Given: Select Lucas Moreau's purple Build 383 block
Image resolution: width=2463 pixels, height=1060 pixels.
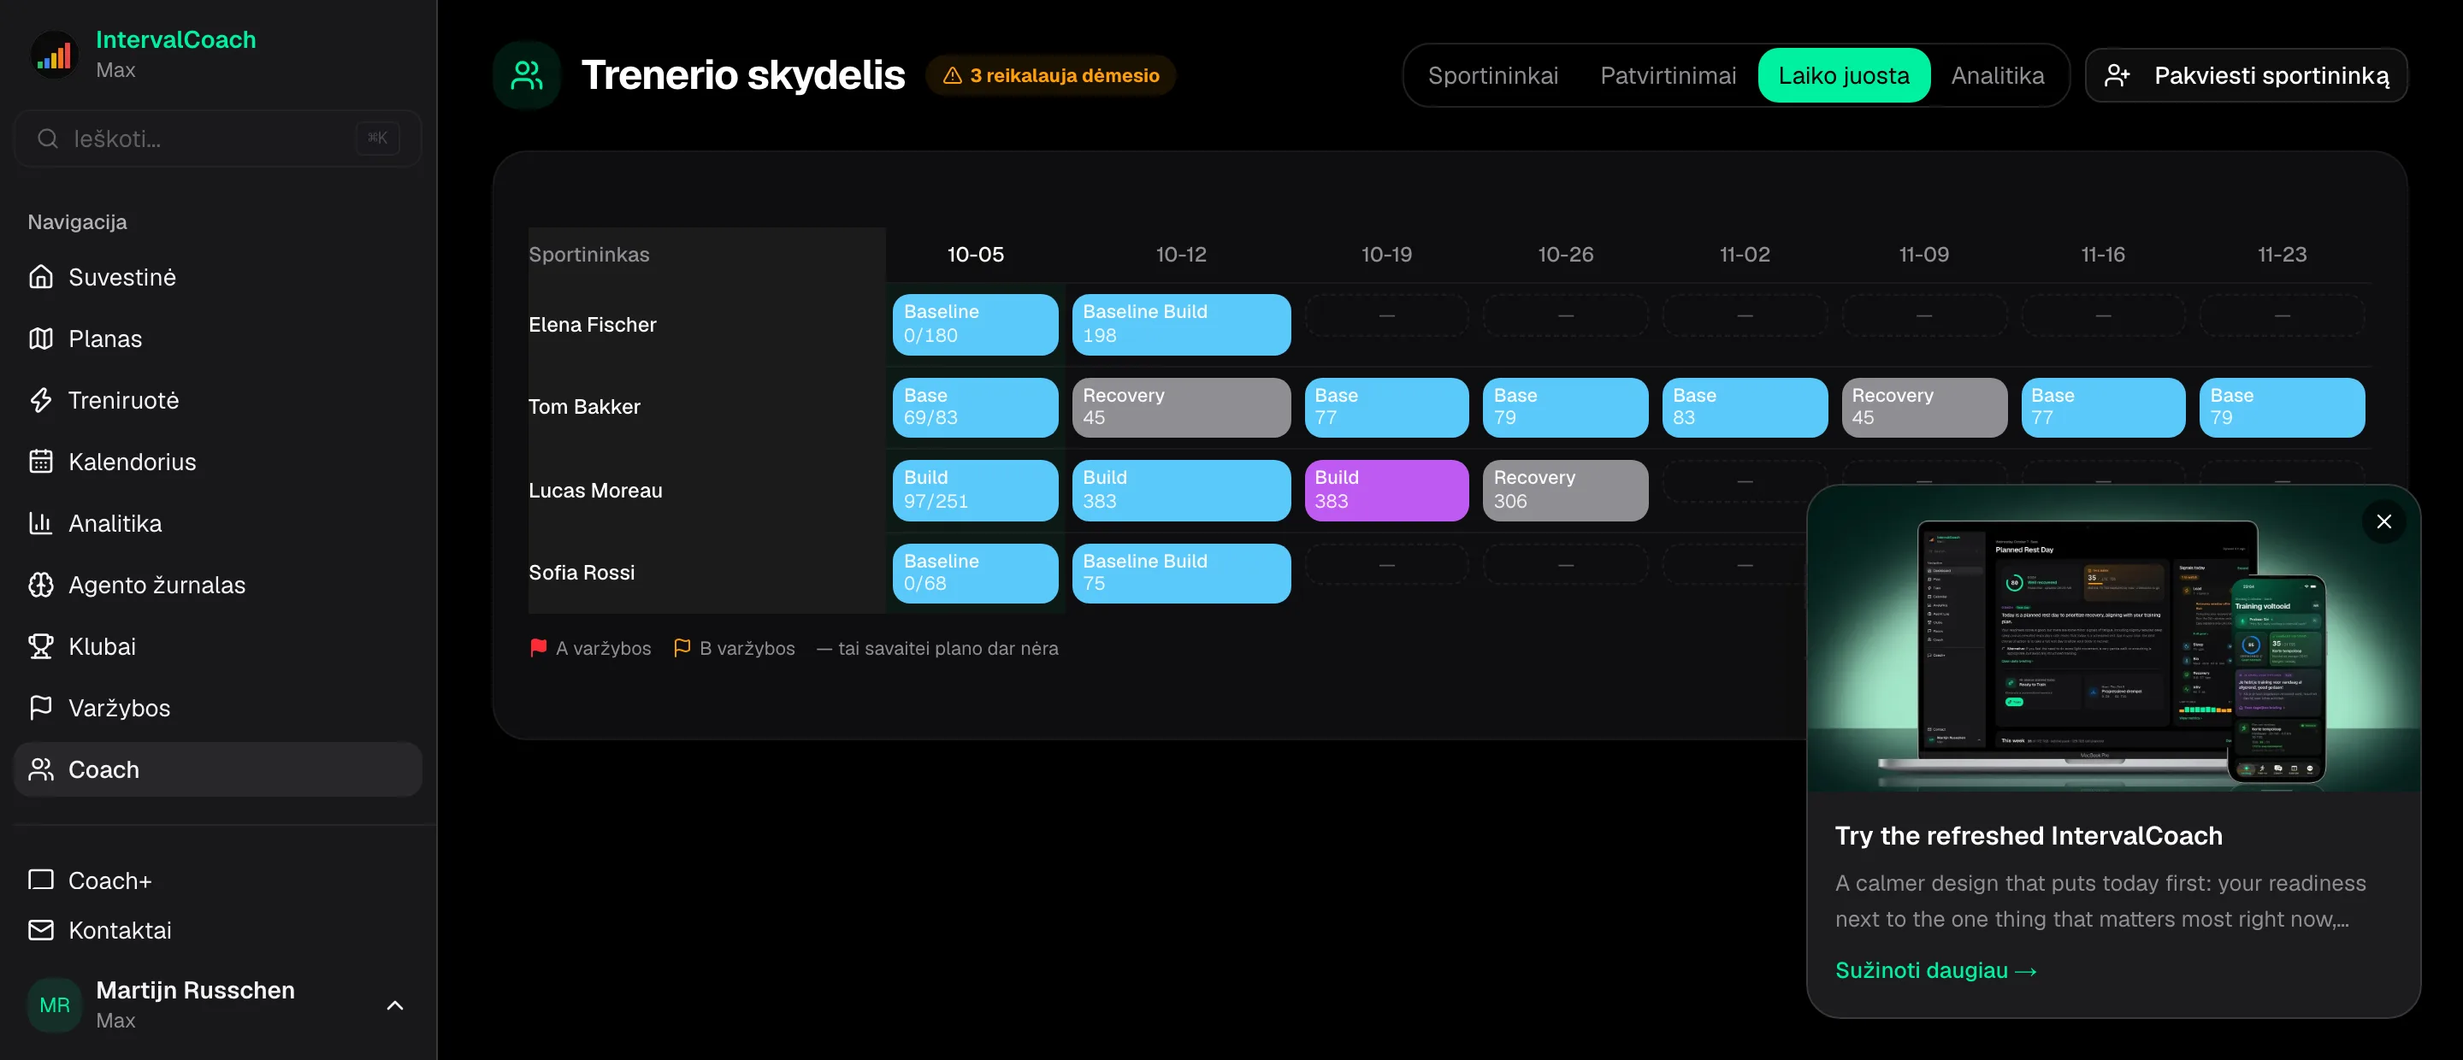Looking at the screenshot, I should (x=1386, y=489).
